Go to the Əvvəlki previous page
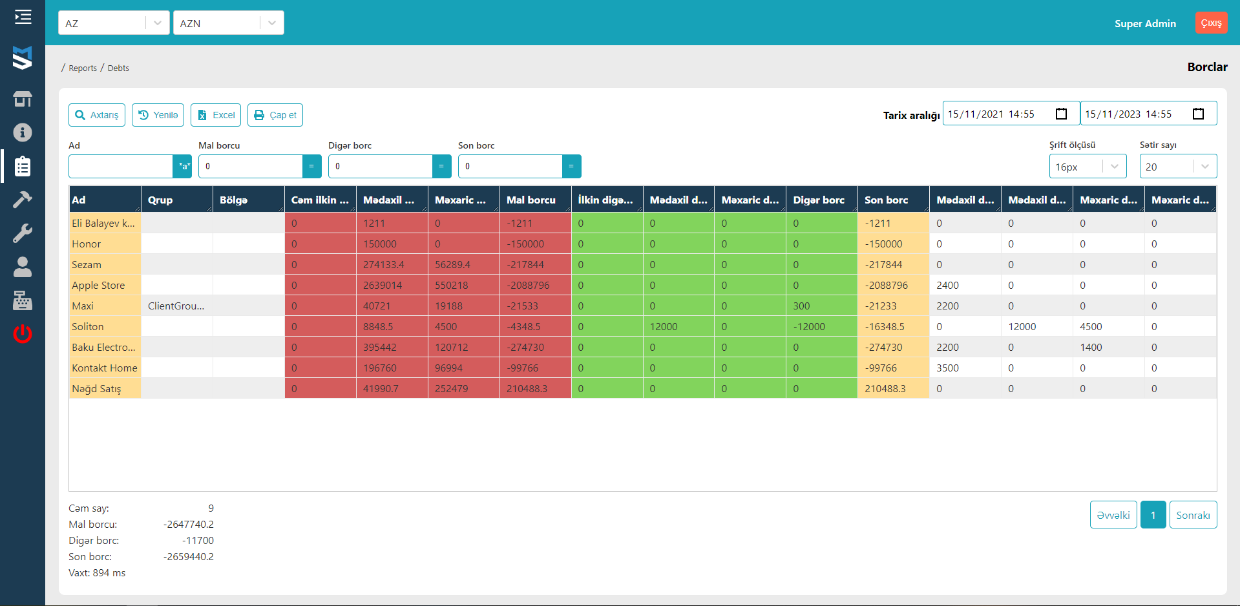 point(1113,515)
